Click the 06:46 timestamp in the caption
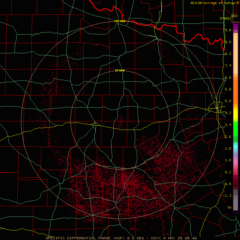Screen dimensions: 240x240 pos(191,238)
